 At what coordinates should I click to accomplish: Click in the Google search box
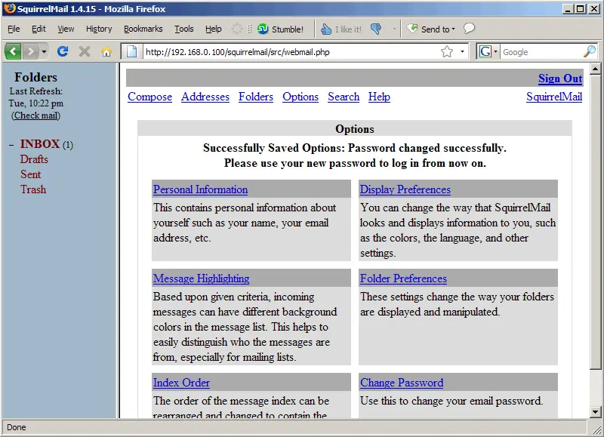(x=541, y=51)
